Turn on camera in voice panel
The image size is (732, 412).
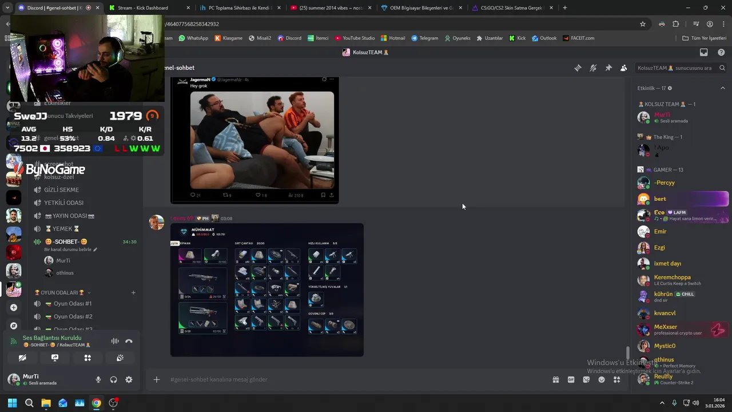[22, 358]
